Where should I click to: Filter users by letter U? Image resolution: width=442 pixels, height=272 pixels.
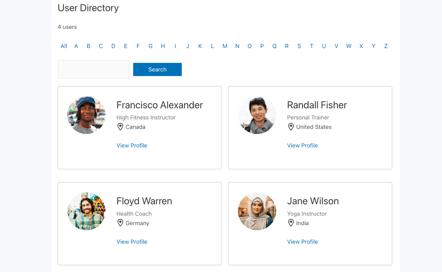324,46
